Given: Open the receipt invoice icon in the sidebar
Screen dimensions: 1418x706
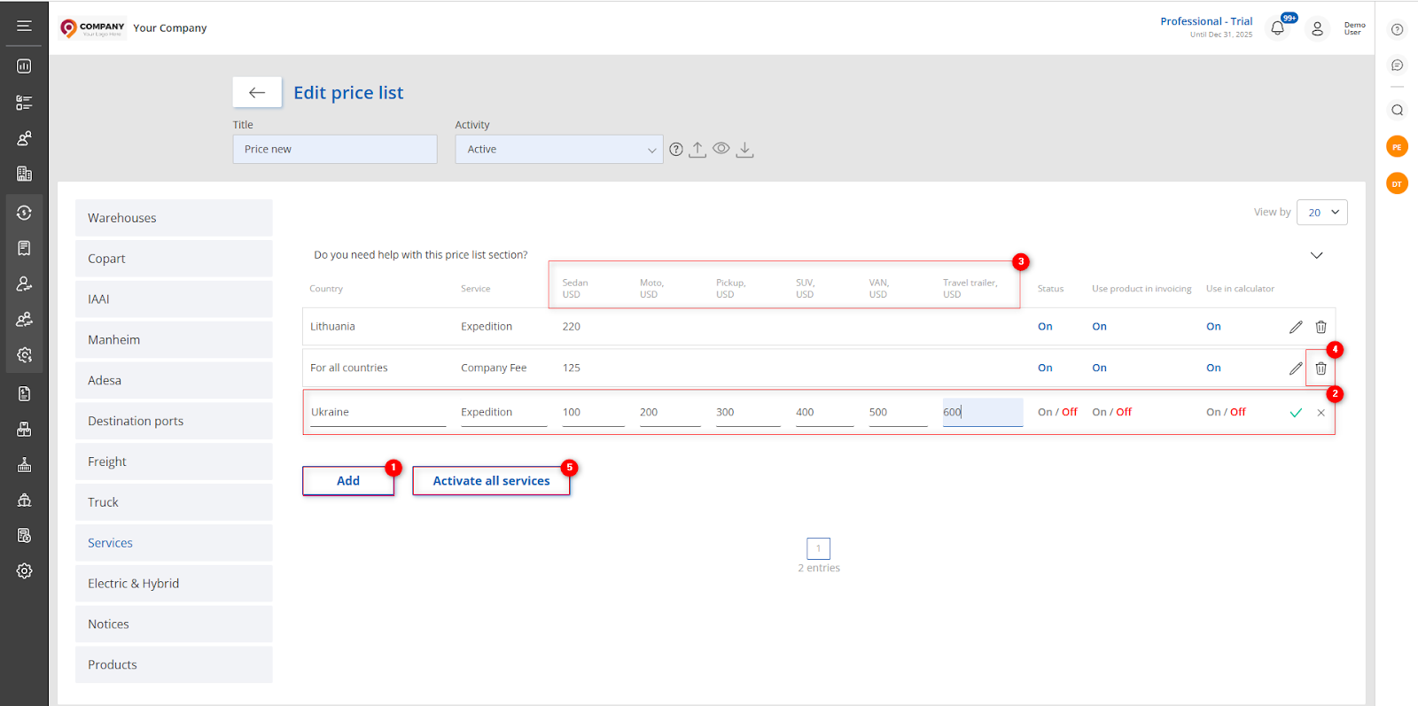Looking at the screenshot, I should pos(24,248).
